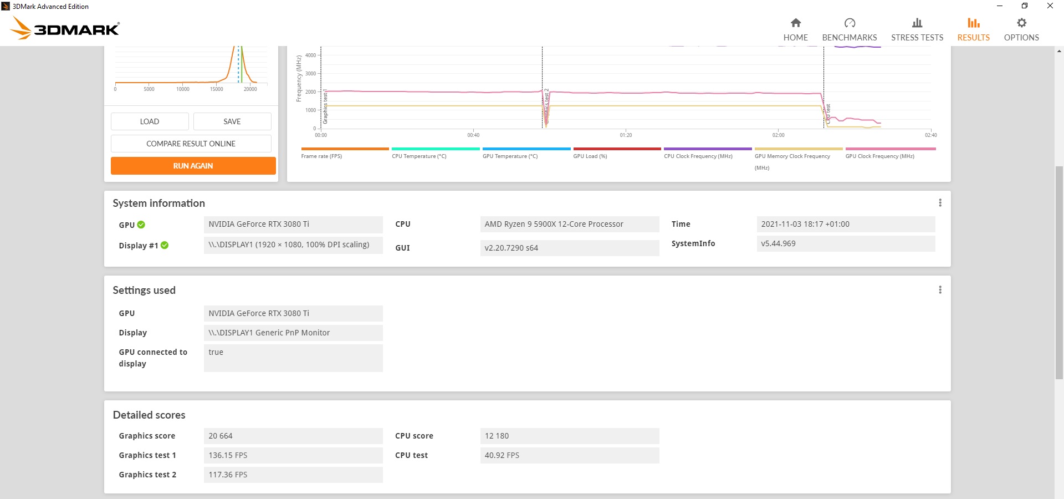The height and width of the screenshot is (499, 1064).
Task: Click the Settings used GPU value field
Action: point(293,313)
